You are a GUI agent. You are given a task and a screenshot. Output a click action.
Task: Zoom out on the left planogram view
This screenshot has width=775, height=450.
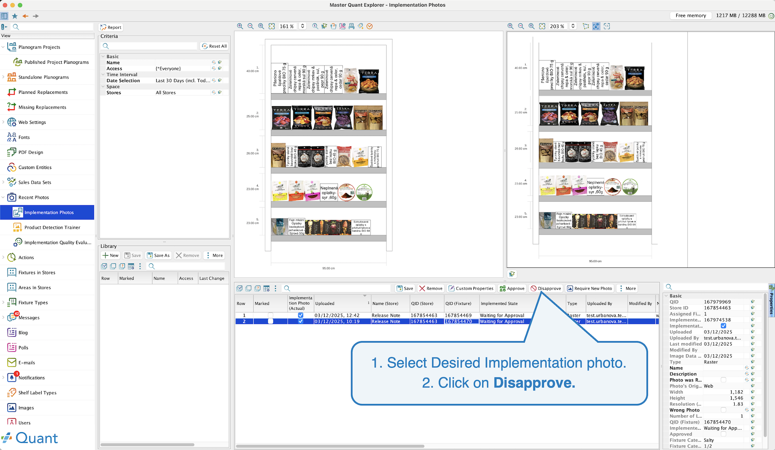click(251, 26)
